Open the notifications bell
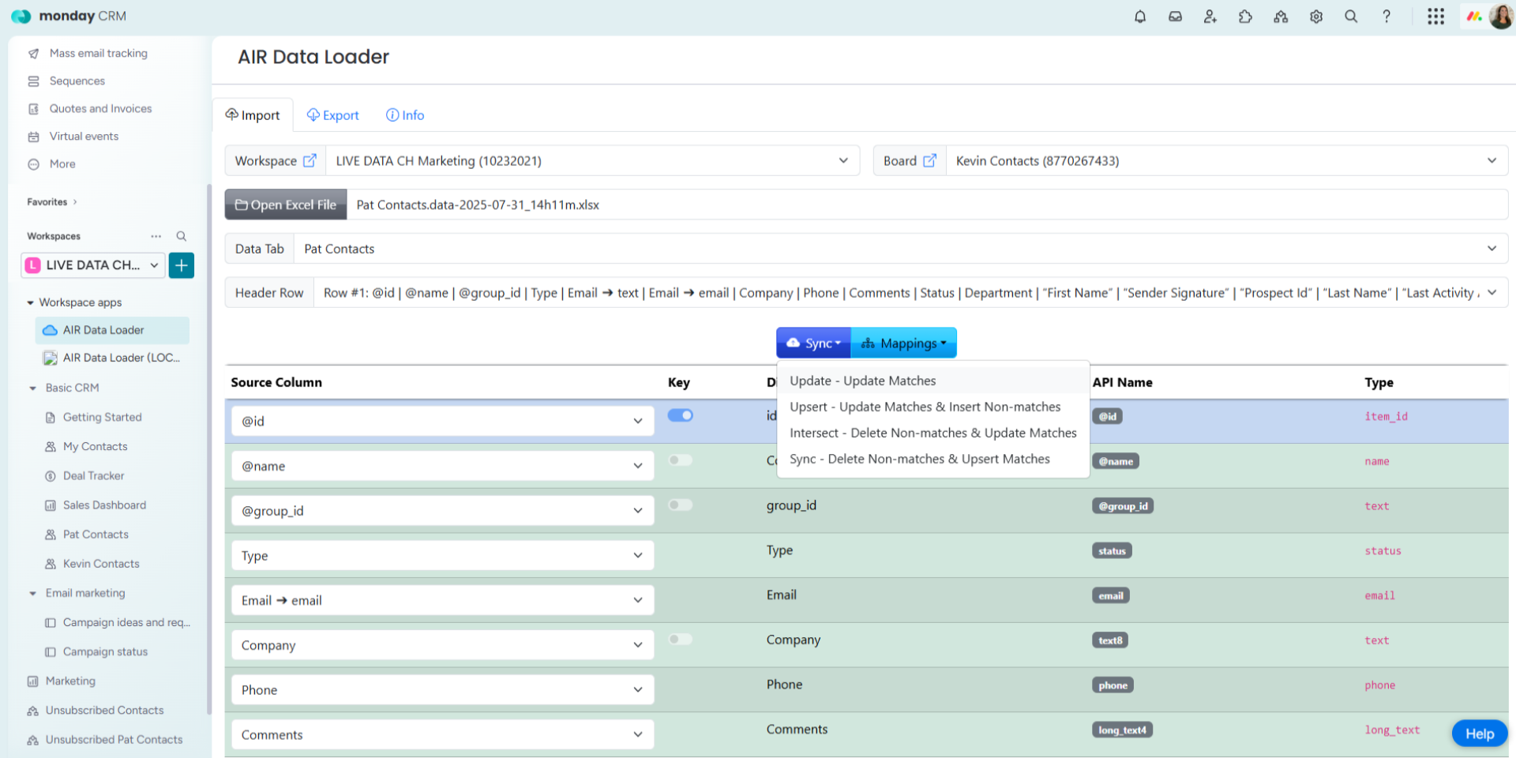This screenshot has width=1516, height=758. (x=1139, y=17)
